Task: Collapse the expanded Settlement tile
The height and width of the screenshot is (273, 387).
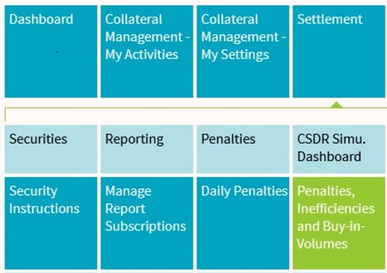Action: point(339,51)
